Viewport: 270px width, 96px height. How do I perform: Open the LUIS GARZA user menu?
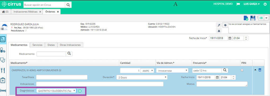coord(252,4)
